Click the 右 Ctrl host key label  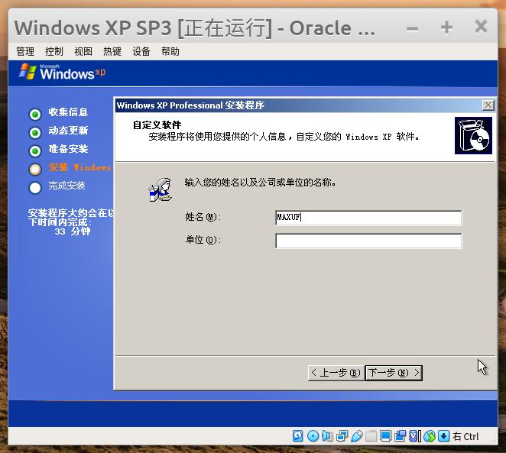tap(465, 436)
